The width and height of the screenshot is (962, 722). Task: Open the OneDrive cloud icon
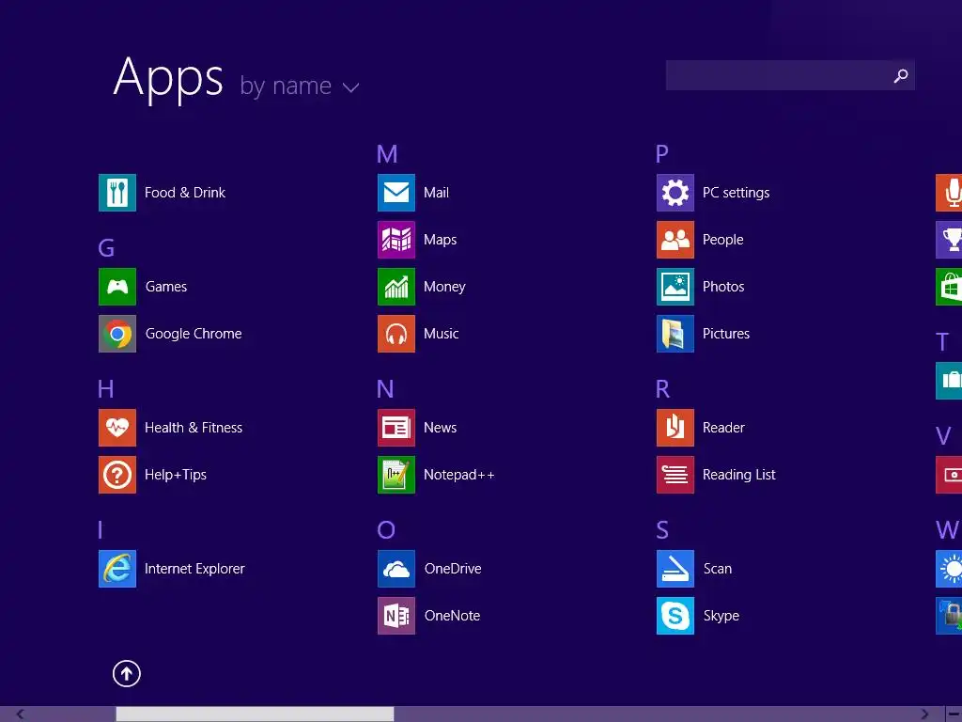pyautogui.click(x=396, y=569)
